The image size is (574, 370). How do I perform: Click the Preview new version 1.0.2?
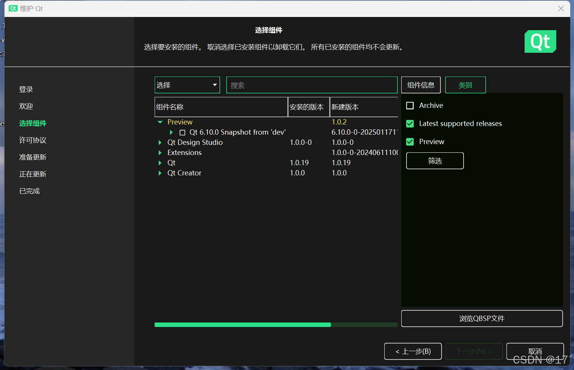pos(339,122)
